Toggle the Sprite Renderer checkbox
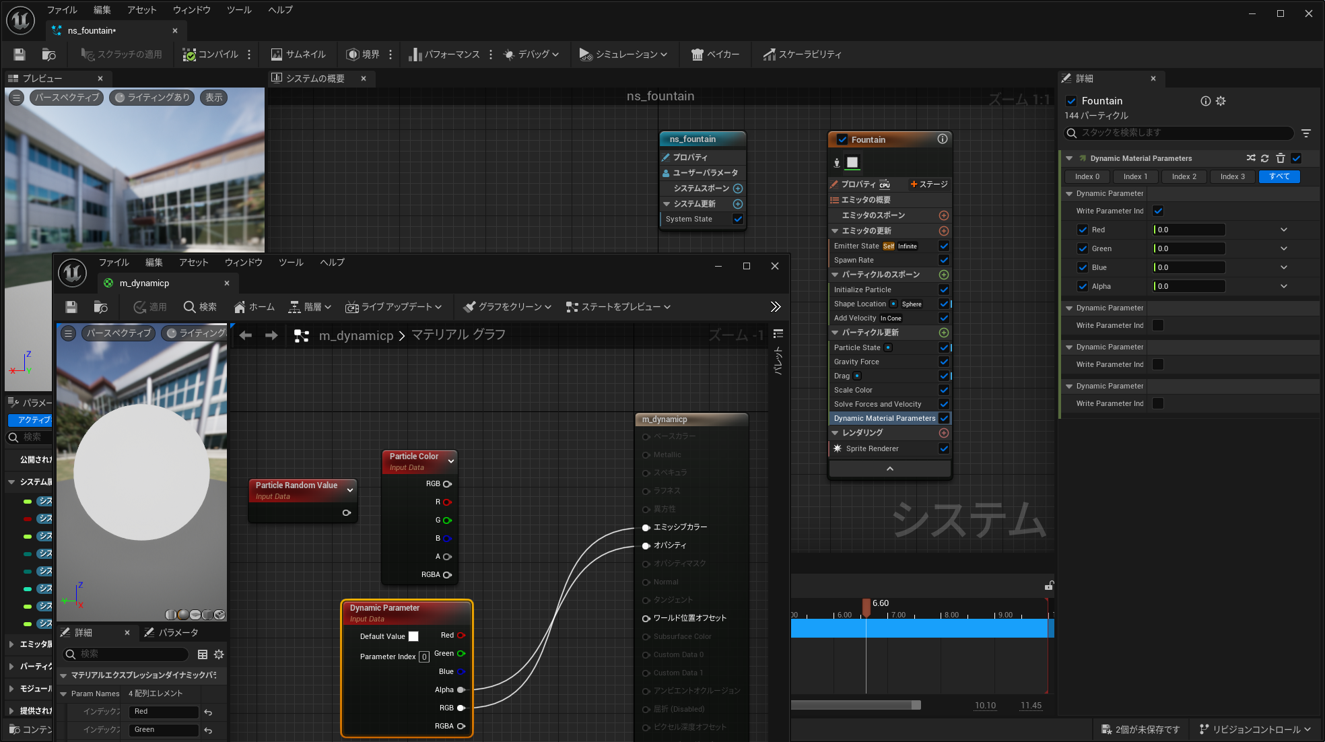1325x742 pixels. click(x=943, y=448)
